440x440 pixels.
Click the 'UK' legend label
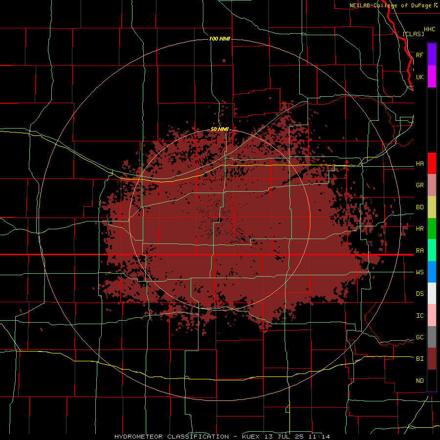(419, 77)
